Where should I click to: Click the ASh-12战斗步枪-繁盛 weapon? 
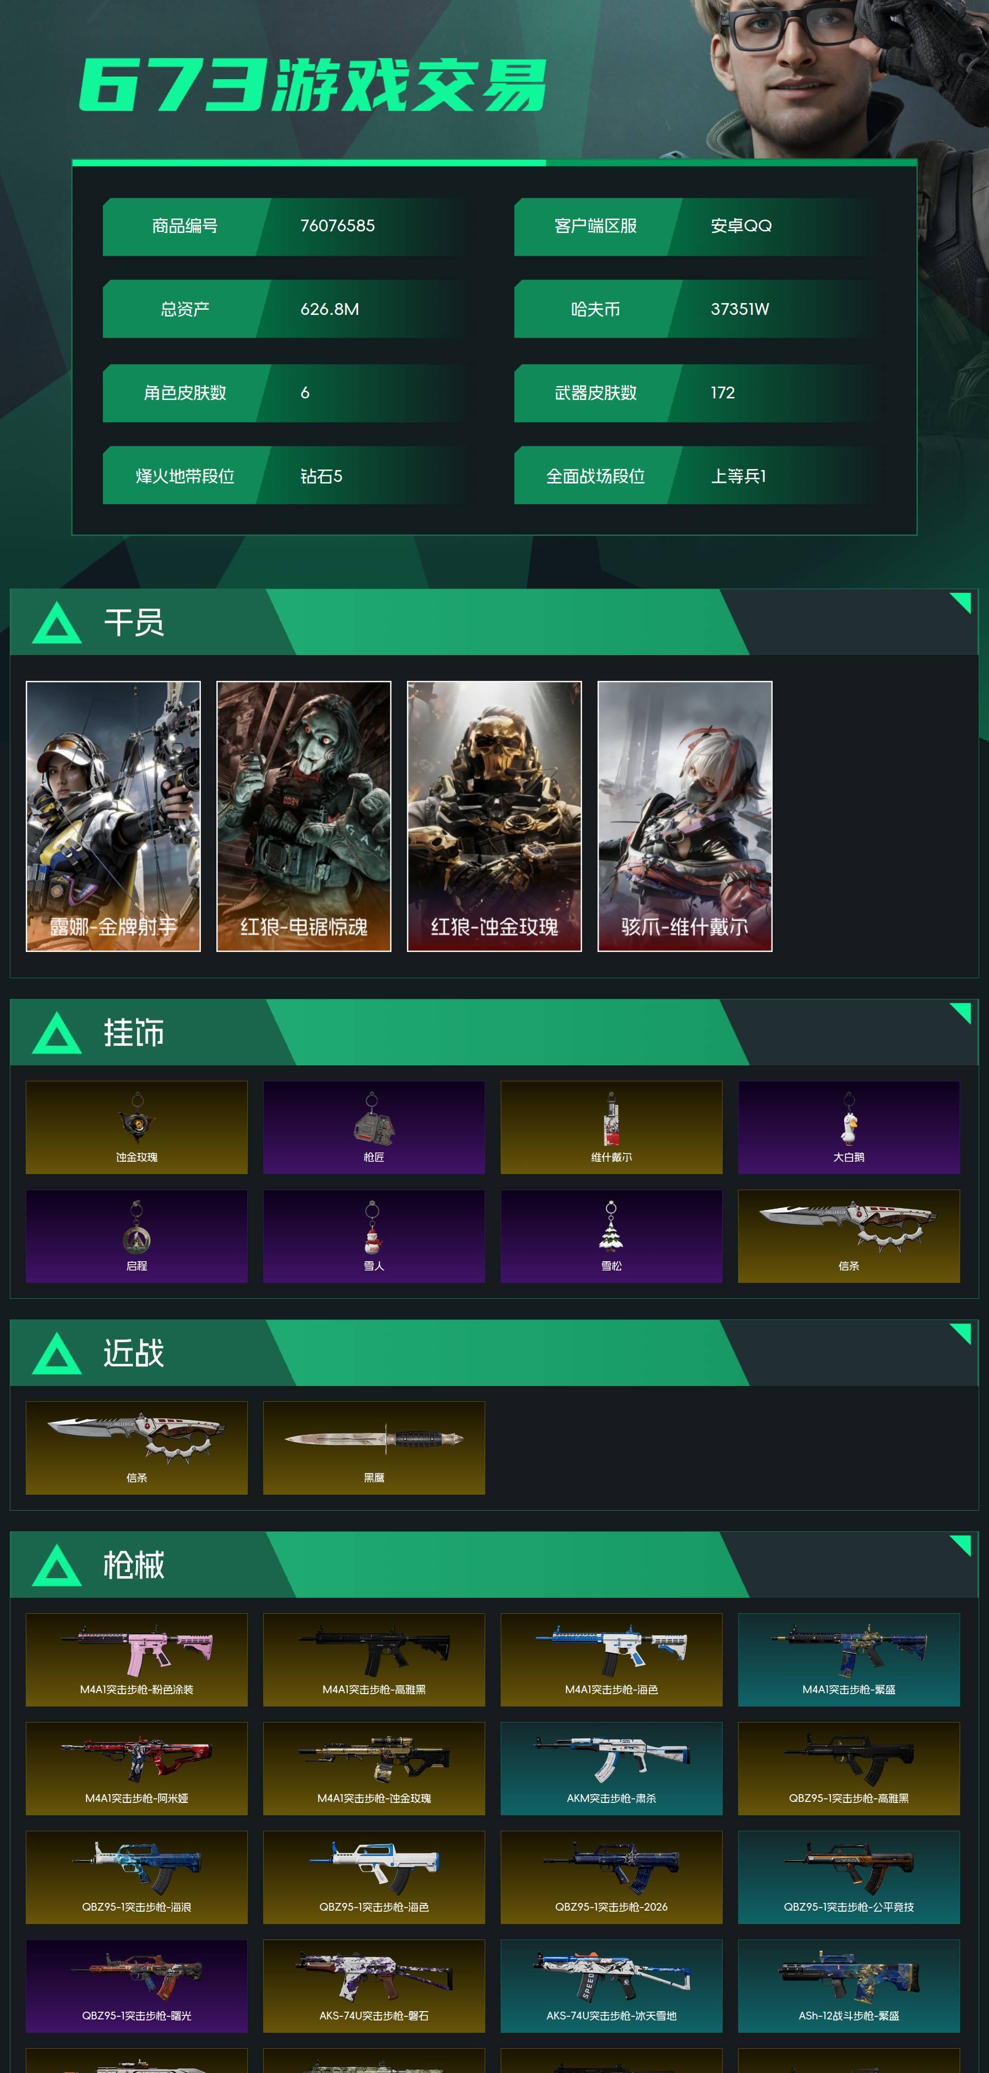coord(848,1986)
